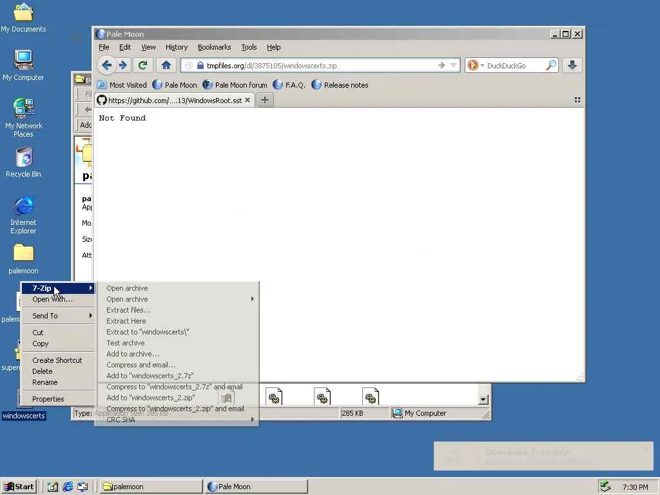This screenshot has height=495, width=660.
Task: Switch to the Pale Moon taskbar button
Action: click(256, 487)
